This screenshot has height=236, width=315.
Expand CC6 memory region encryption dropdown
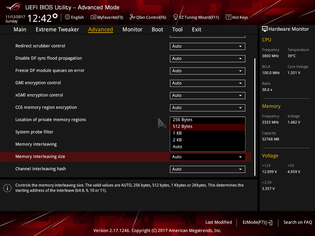208,108
